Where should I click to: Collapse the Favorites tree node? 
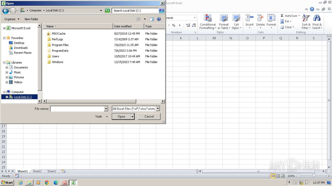click(4, 38)
